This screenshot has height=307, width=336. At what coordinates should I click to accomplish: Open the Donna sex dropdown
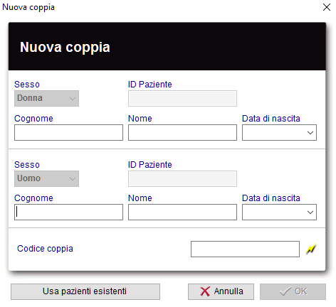(46, 98)
